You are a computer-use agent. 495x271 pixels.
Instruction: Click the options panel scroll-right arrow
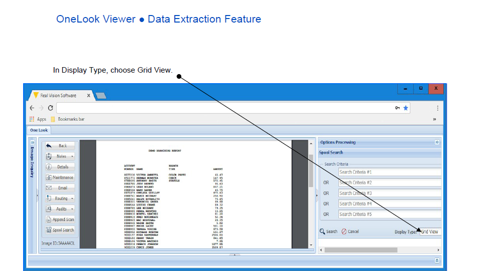click(438, 250)
